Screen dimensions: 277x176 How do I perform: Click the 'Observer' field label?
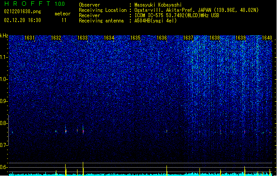[89, 5]
